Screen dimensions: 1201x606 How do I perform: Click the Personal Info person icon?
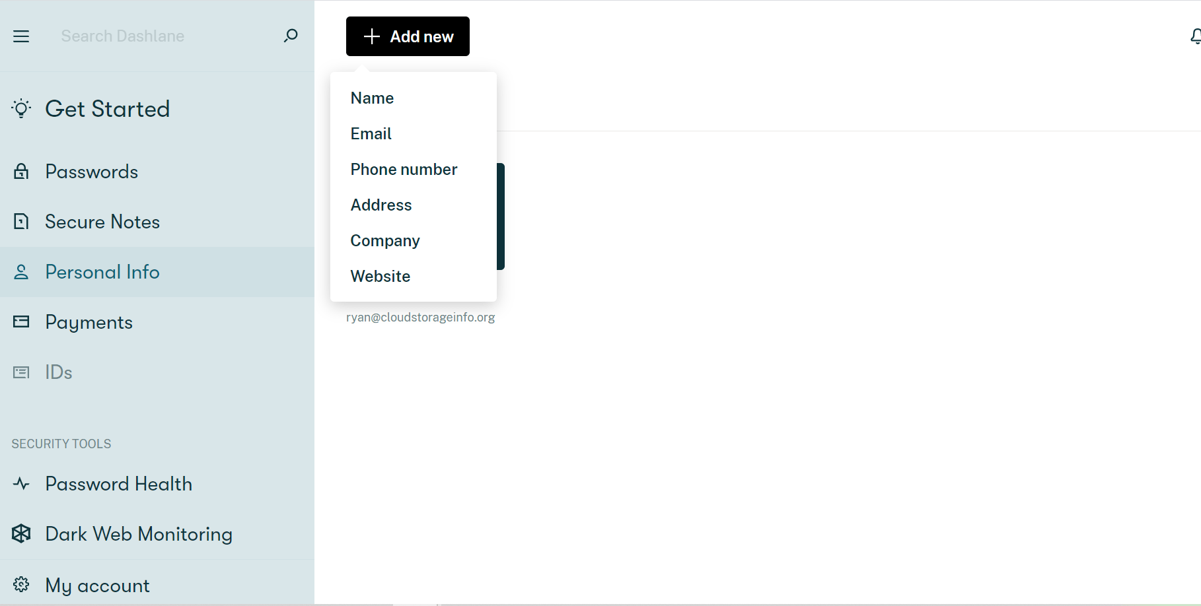[20, 272]
